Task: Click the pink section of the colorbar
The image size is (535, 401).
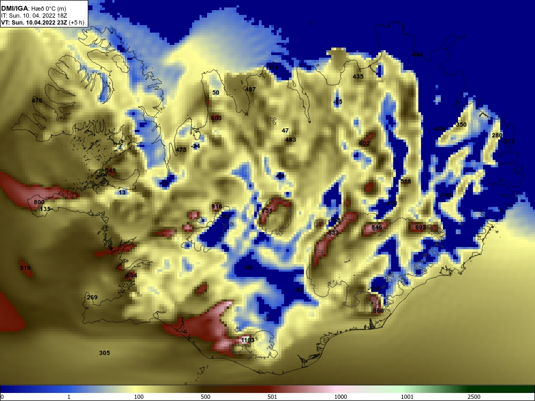Action: click(334, 389)
